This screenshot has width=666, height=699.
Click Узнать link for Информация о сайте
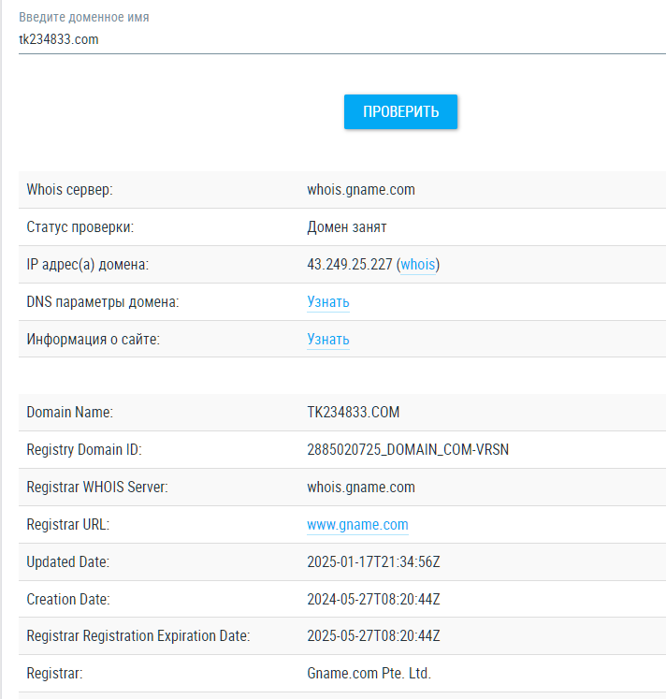click(328, 340)
